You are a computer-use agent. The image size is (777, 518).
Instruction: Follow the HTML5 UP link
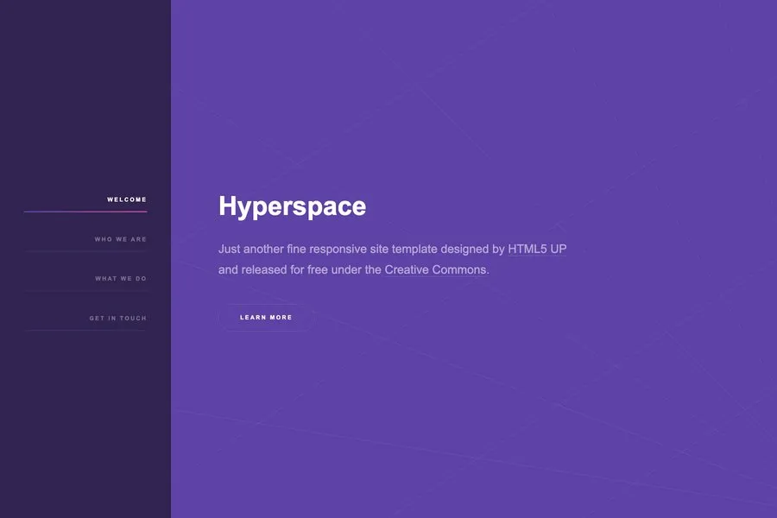(537, 249)
